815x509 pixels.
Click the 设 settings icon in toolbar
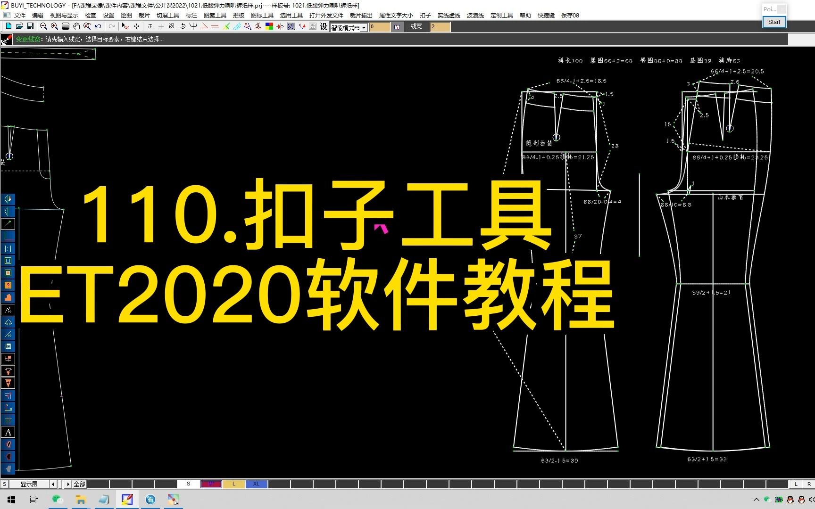(x=324, y=26)
